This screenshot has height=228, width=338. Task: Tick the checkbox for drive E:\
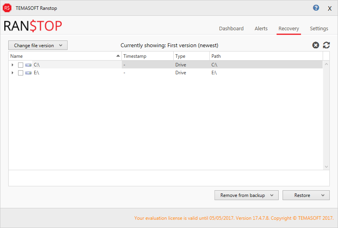(21, 73)
